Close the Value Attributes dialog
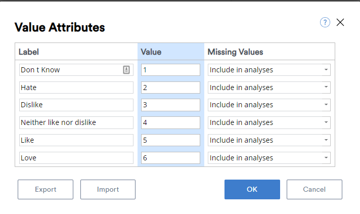Viewport: 360px width, 214px height. click(x=340, y=22)
